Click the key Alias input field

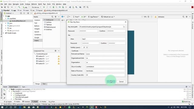click(104, 39)
